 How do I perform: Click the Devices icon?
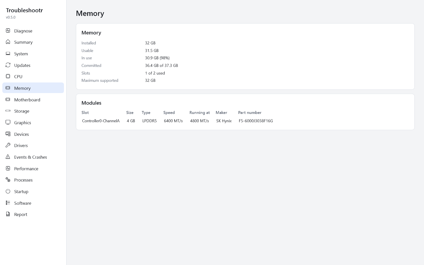click(x=8, y=134)
